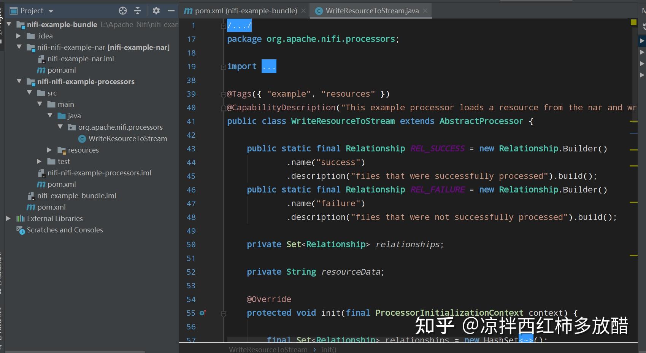Click the override gutter marker on line 55
This screenshot has height=353, width=646.
(x=203, y=313)
